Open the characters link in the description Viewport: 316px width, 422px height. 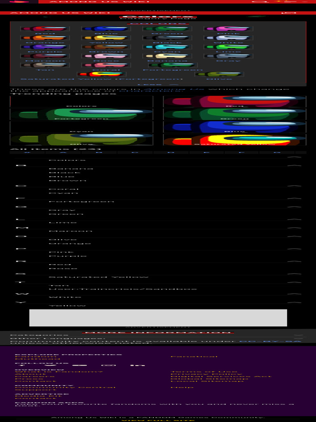coord(151,91)
